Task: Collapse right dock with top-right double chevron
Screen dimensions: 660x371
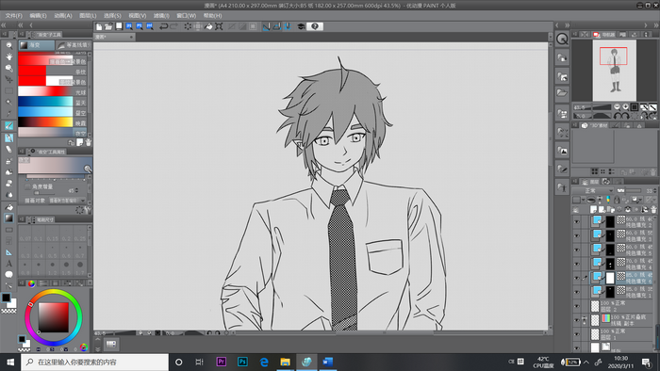Action: 655,25
